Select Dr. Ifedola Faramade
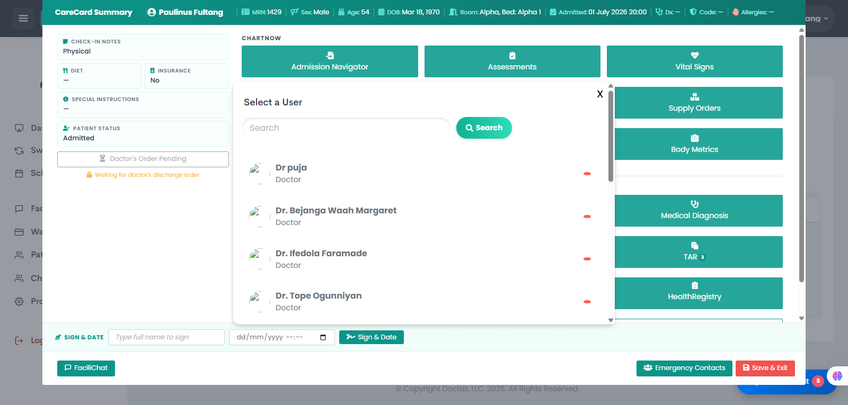 point(420,259)
